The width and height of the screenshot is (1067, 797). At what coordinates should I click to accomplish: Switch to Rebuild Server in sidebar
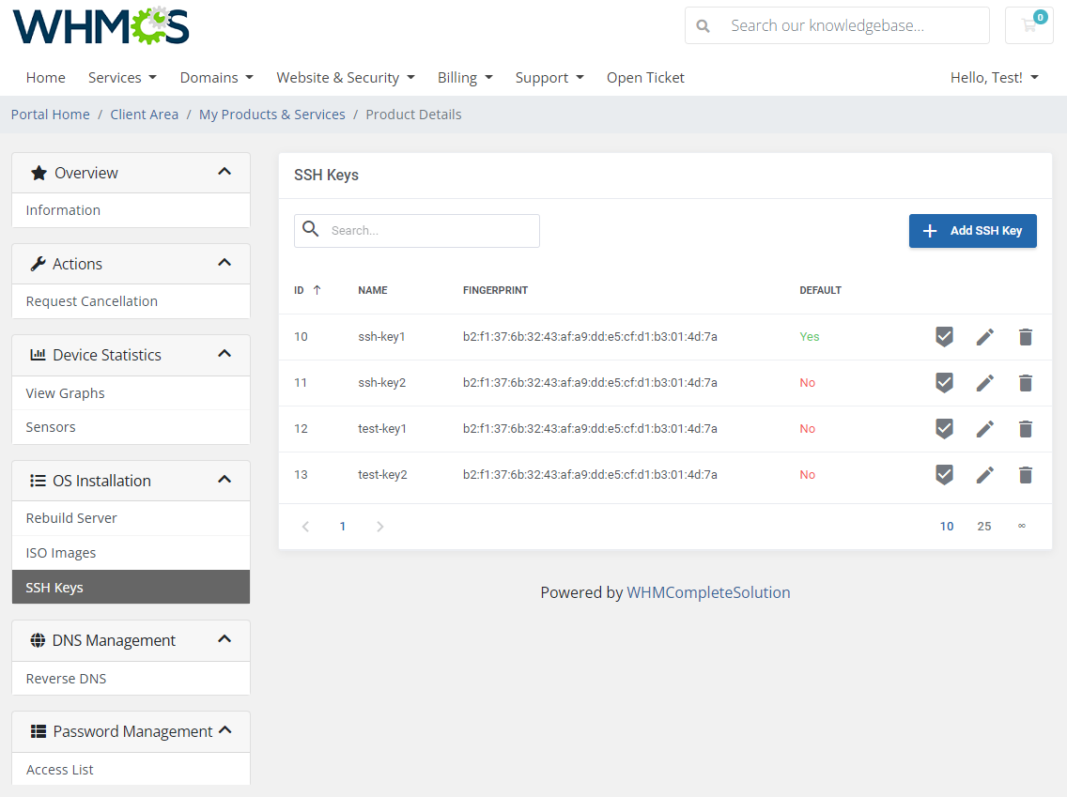70,517
